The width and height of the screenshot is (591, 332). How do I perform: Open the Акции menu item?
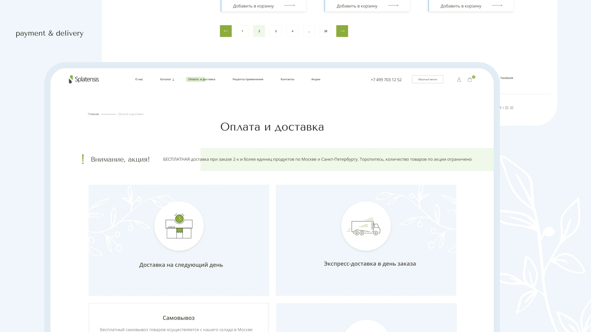click(316, 79)
